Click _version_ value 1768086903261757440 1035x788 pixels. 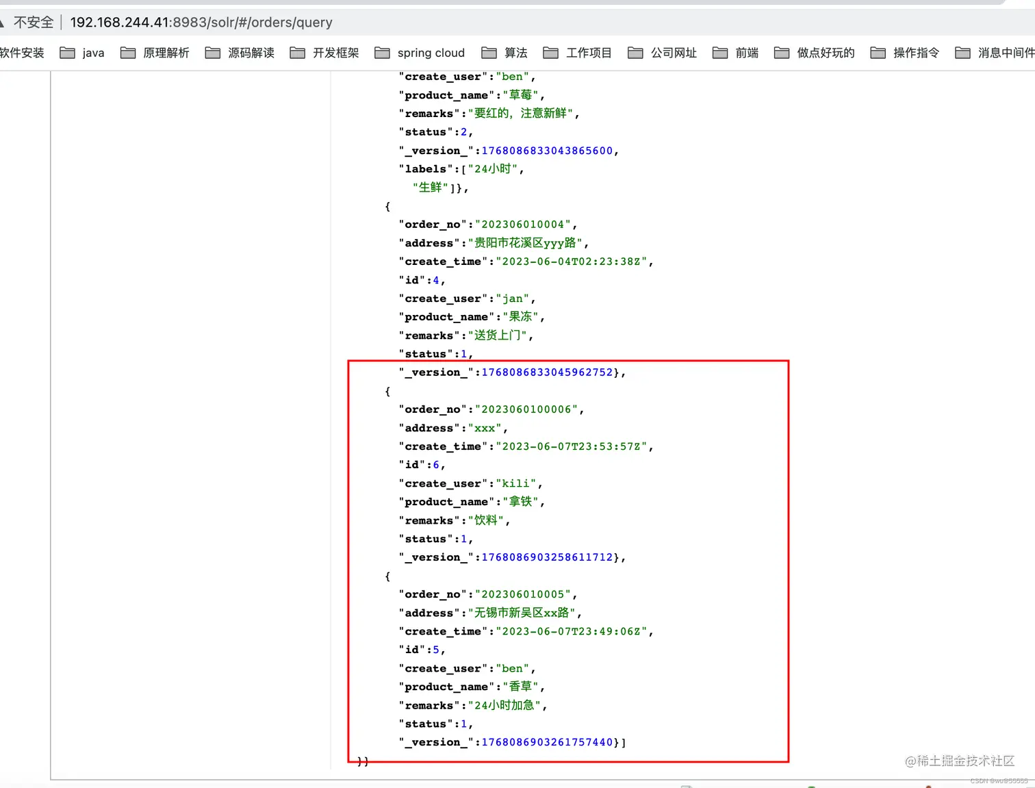(547, 742)
